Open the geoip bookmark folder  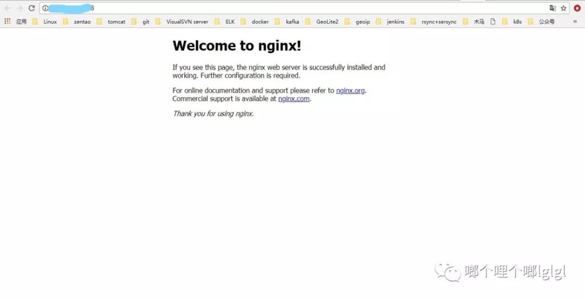tap(357, 22)
